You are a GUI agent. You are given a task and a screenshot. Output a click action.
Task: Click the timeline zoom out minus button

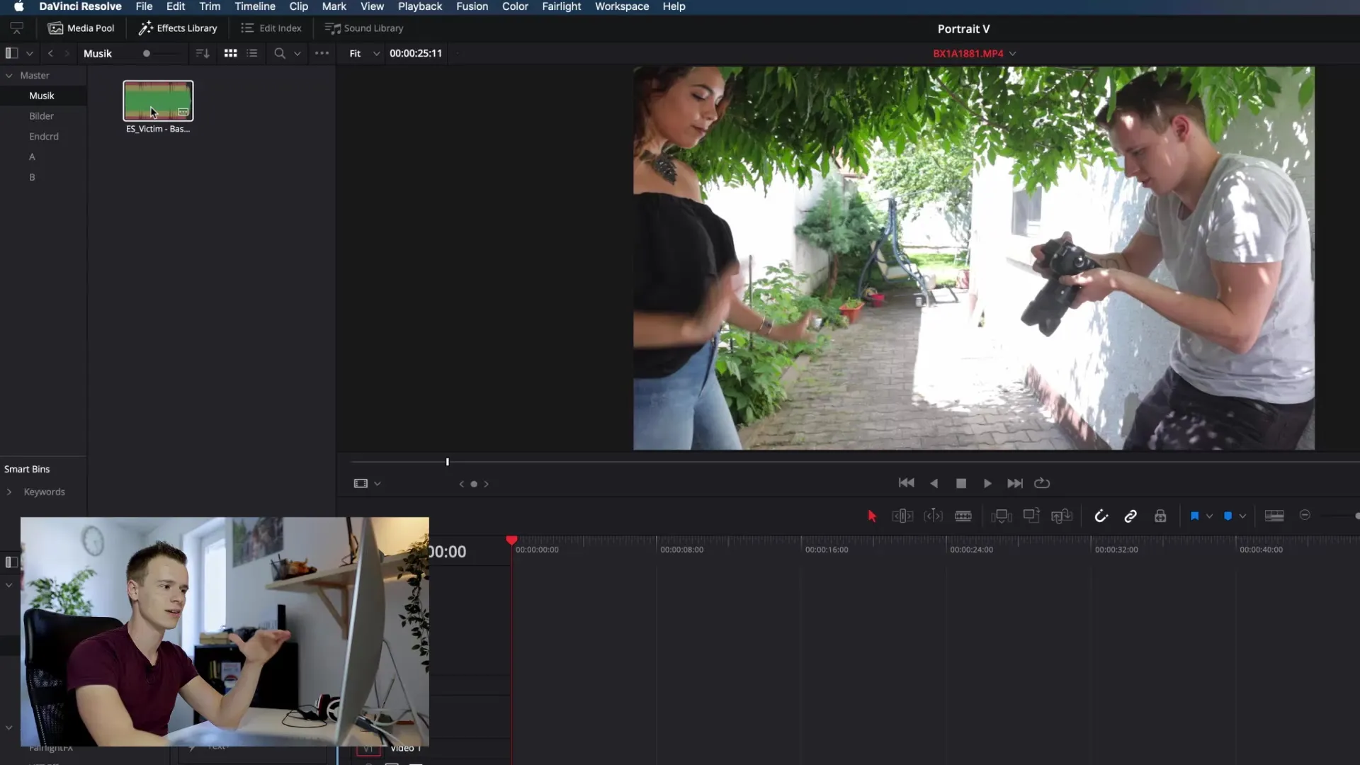(x=1305, y=516)
